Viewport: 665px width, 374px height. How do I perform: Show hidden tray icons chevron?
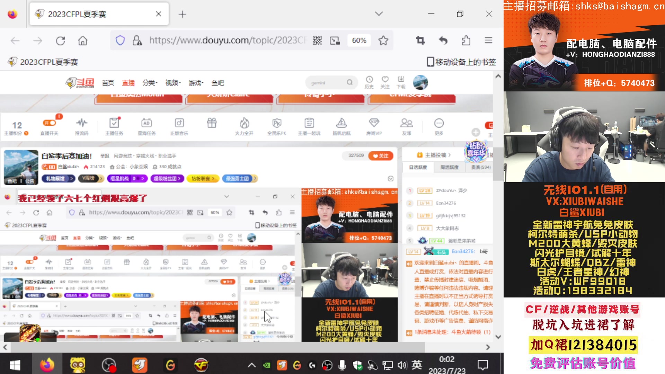click(x=252, y=365)
